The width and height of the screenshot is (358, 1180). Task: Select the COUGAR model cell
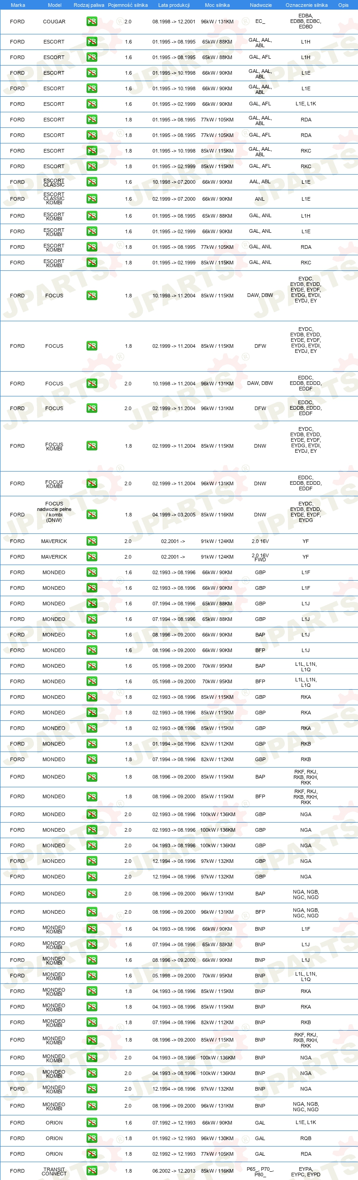[54, 22]
